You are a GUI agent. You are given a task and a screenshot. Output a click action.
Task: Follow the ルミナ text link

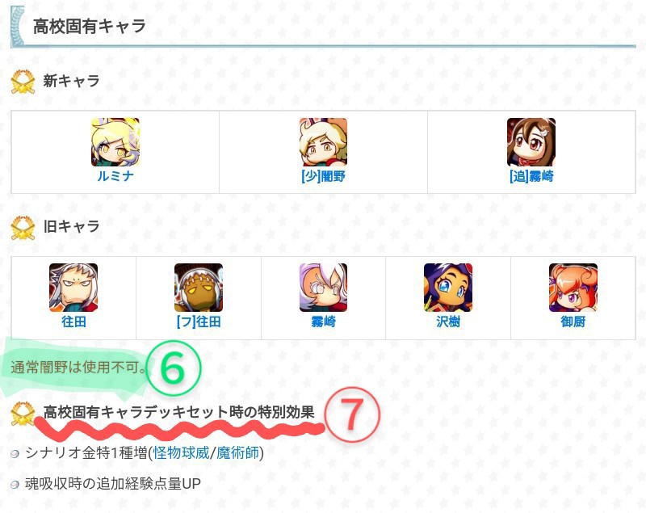click(115, 176)
